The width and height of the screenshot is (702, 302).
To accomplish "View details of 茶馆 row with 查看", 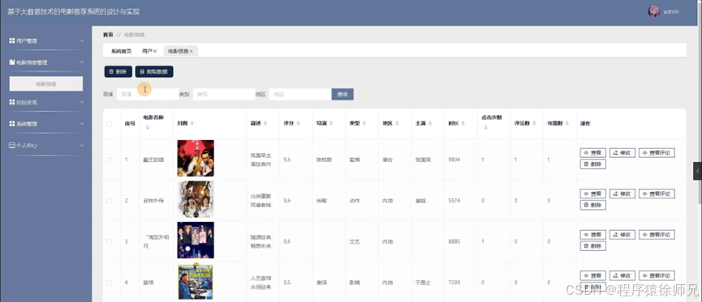I will click(592, 275).
